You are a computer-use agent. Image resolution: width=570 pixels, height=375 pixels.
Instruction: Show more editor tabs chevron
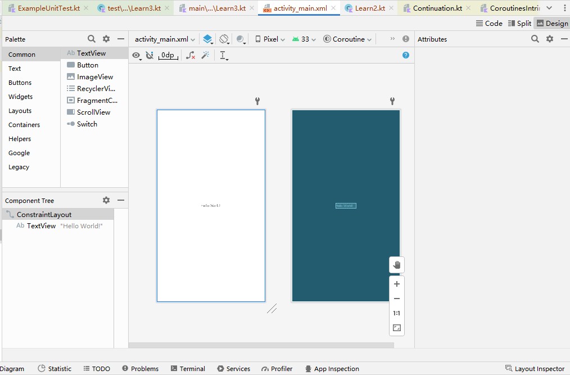point(549,8)
